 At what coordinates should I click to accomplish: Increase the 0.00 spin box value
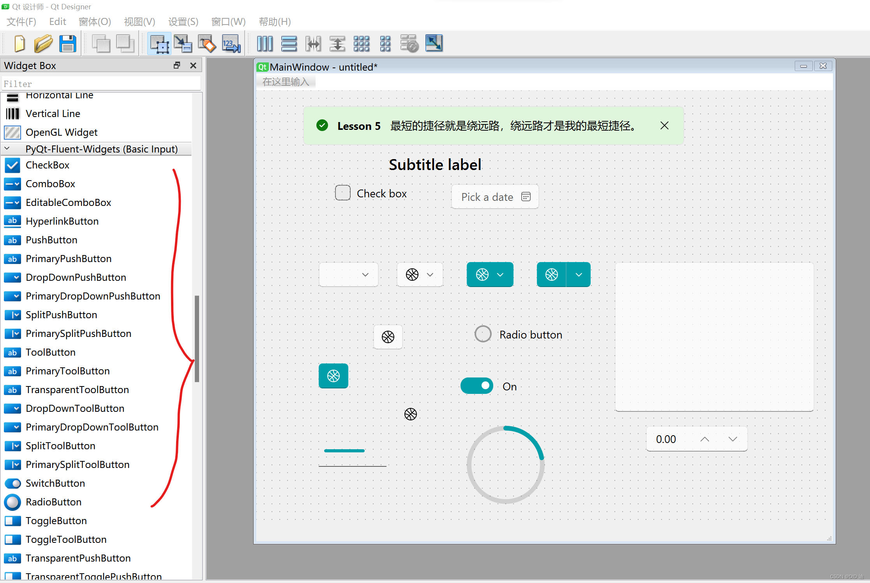(x=704, y=439)
